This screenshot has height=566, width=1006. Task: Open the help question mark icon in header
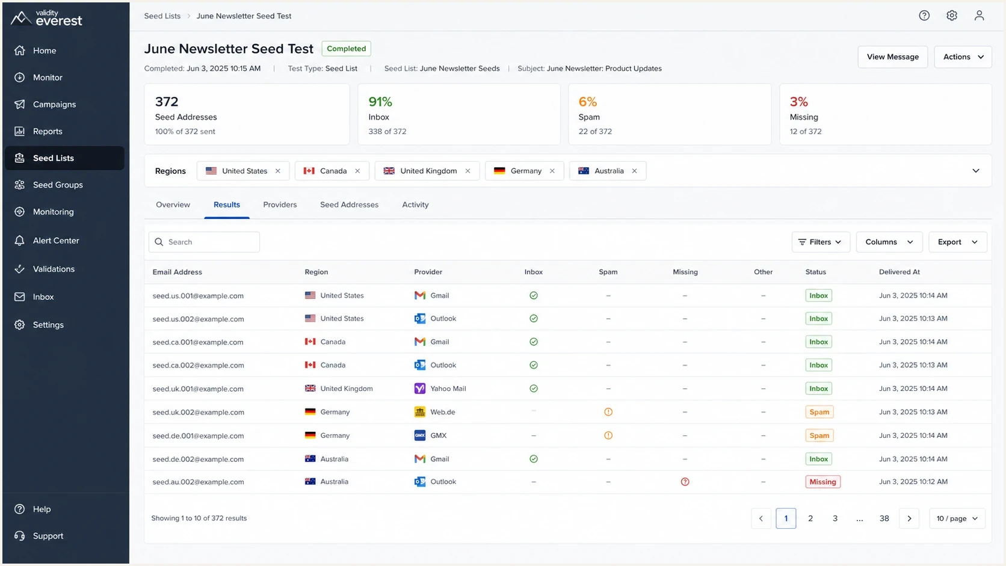coord(924,16)
